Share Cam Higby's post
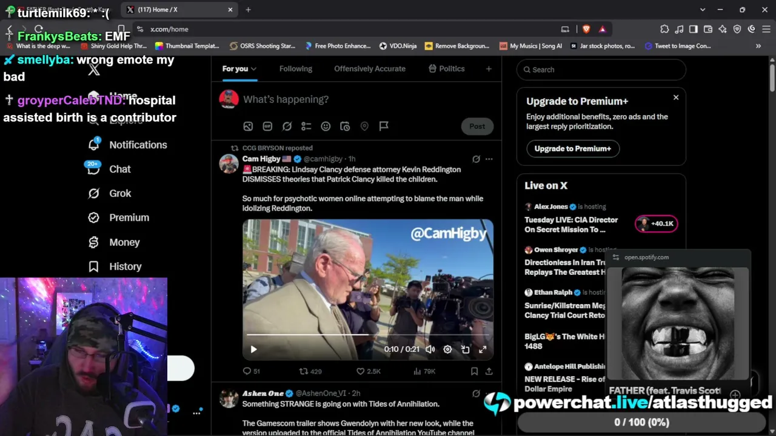Image resolution: width=776 pixels, height=436 pixels. tap(489, 371)
